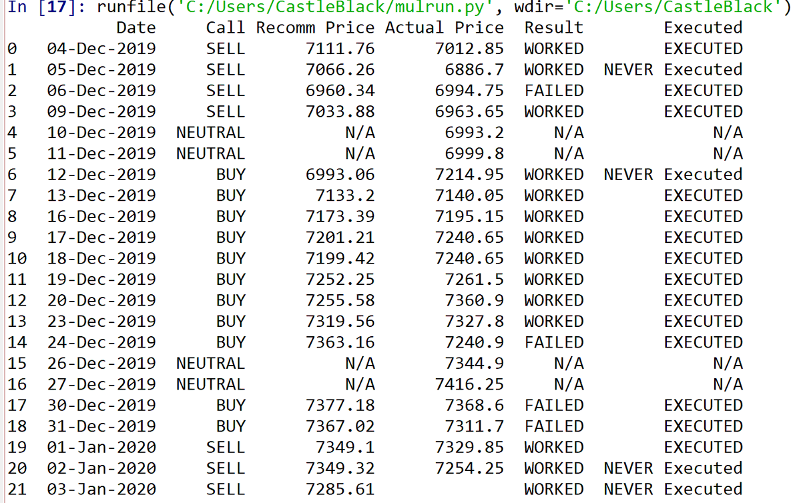This screenshot has height=503, width=801.
Task: Click actual price 7327.8
Action: pyautogui.click(x=475, y=322)
